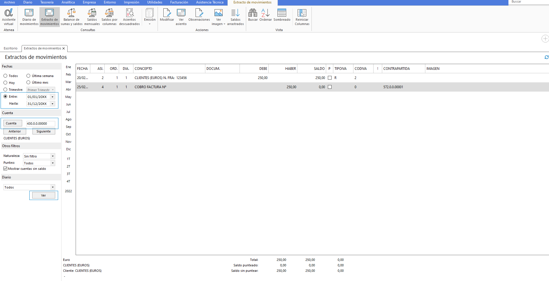Screen dimensions: 549x281
Task: Select Extracto de movimientos ribbon icon
Action: (x=49, y=17)
